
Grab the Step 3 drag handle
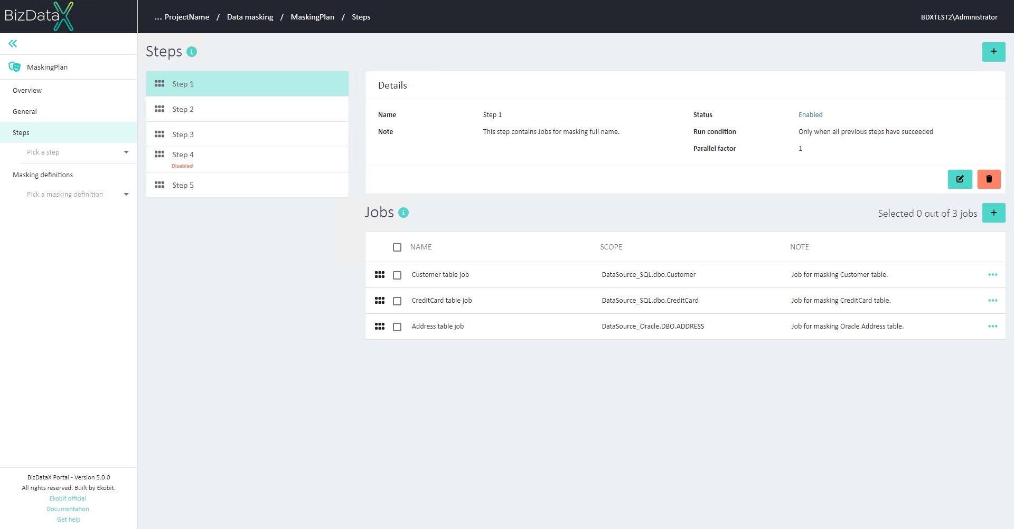159,134
